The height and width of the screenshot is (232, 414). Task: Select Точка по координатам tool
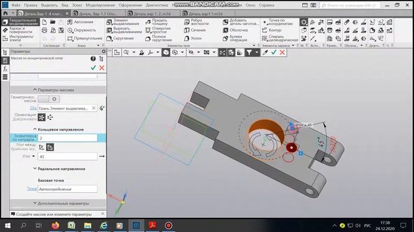pyautogui.click(x=278, y=22)
